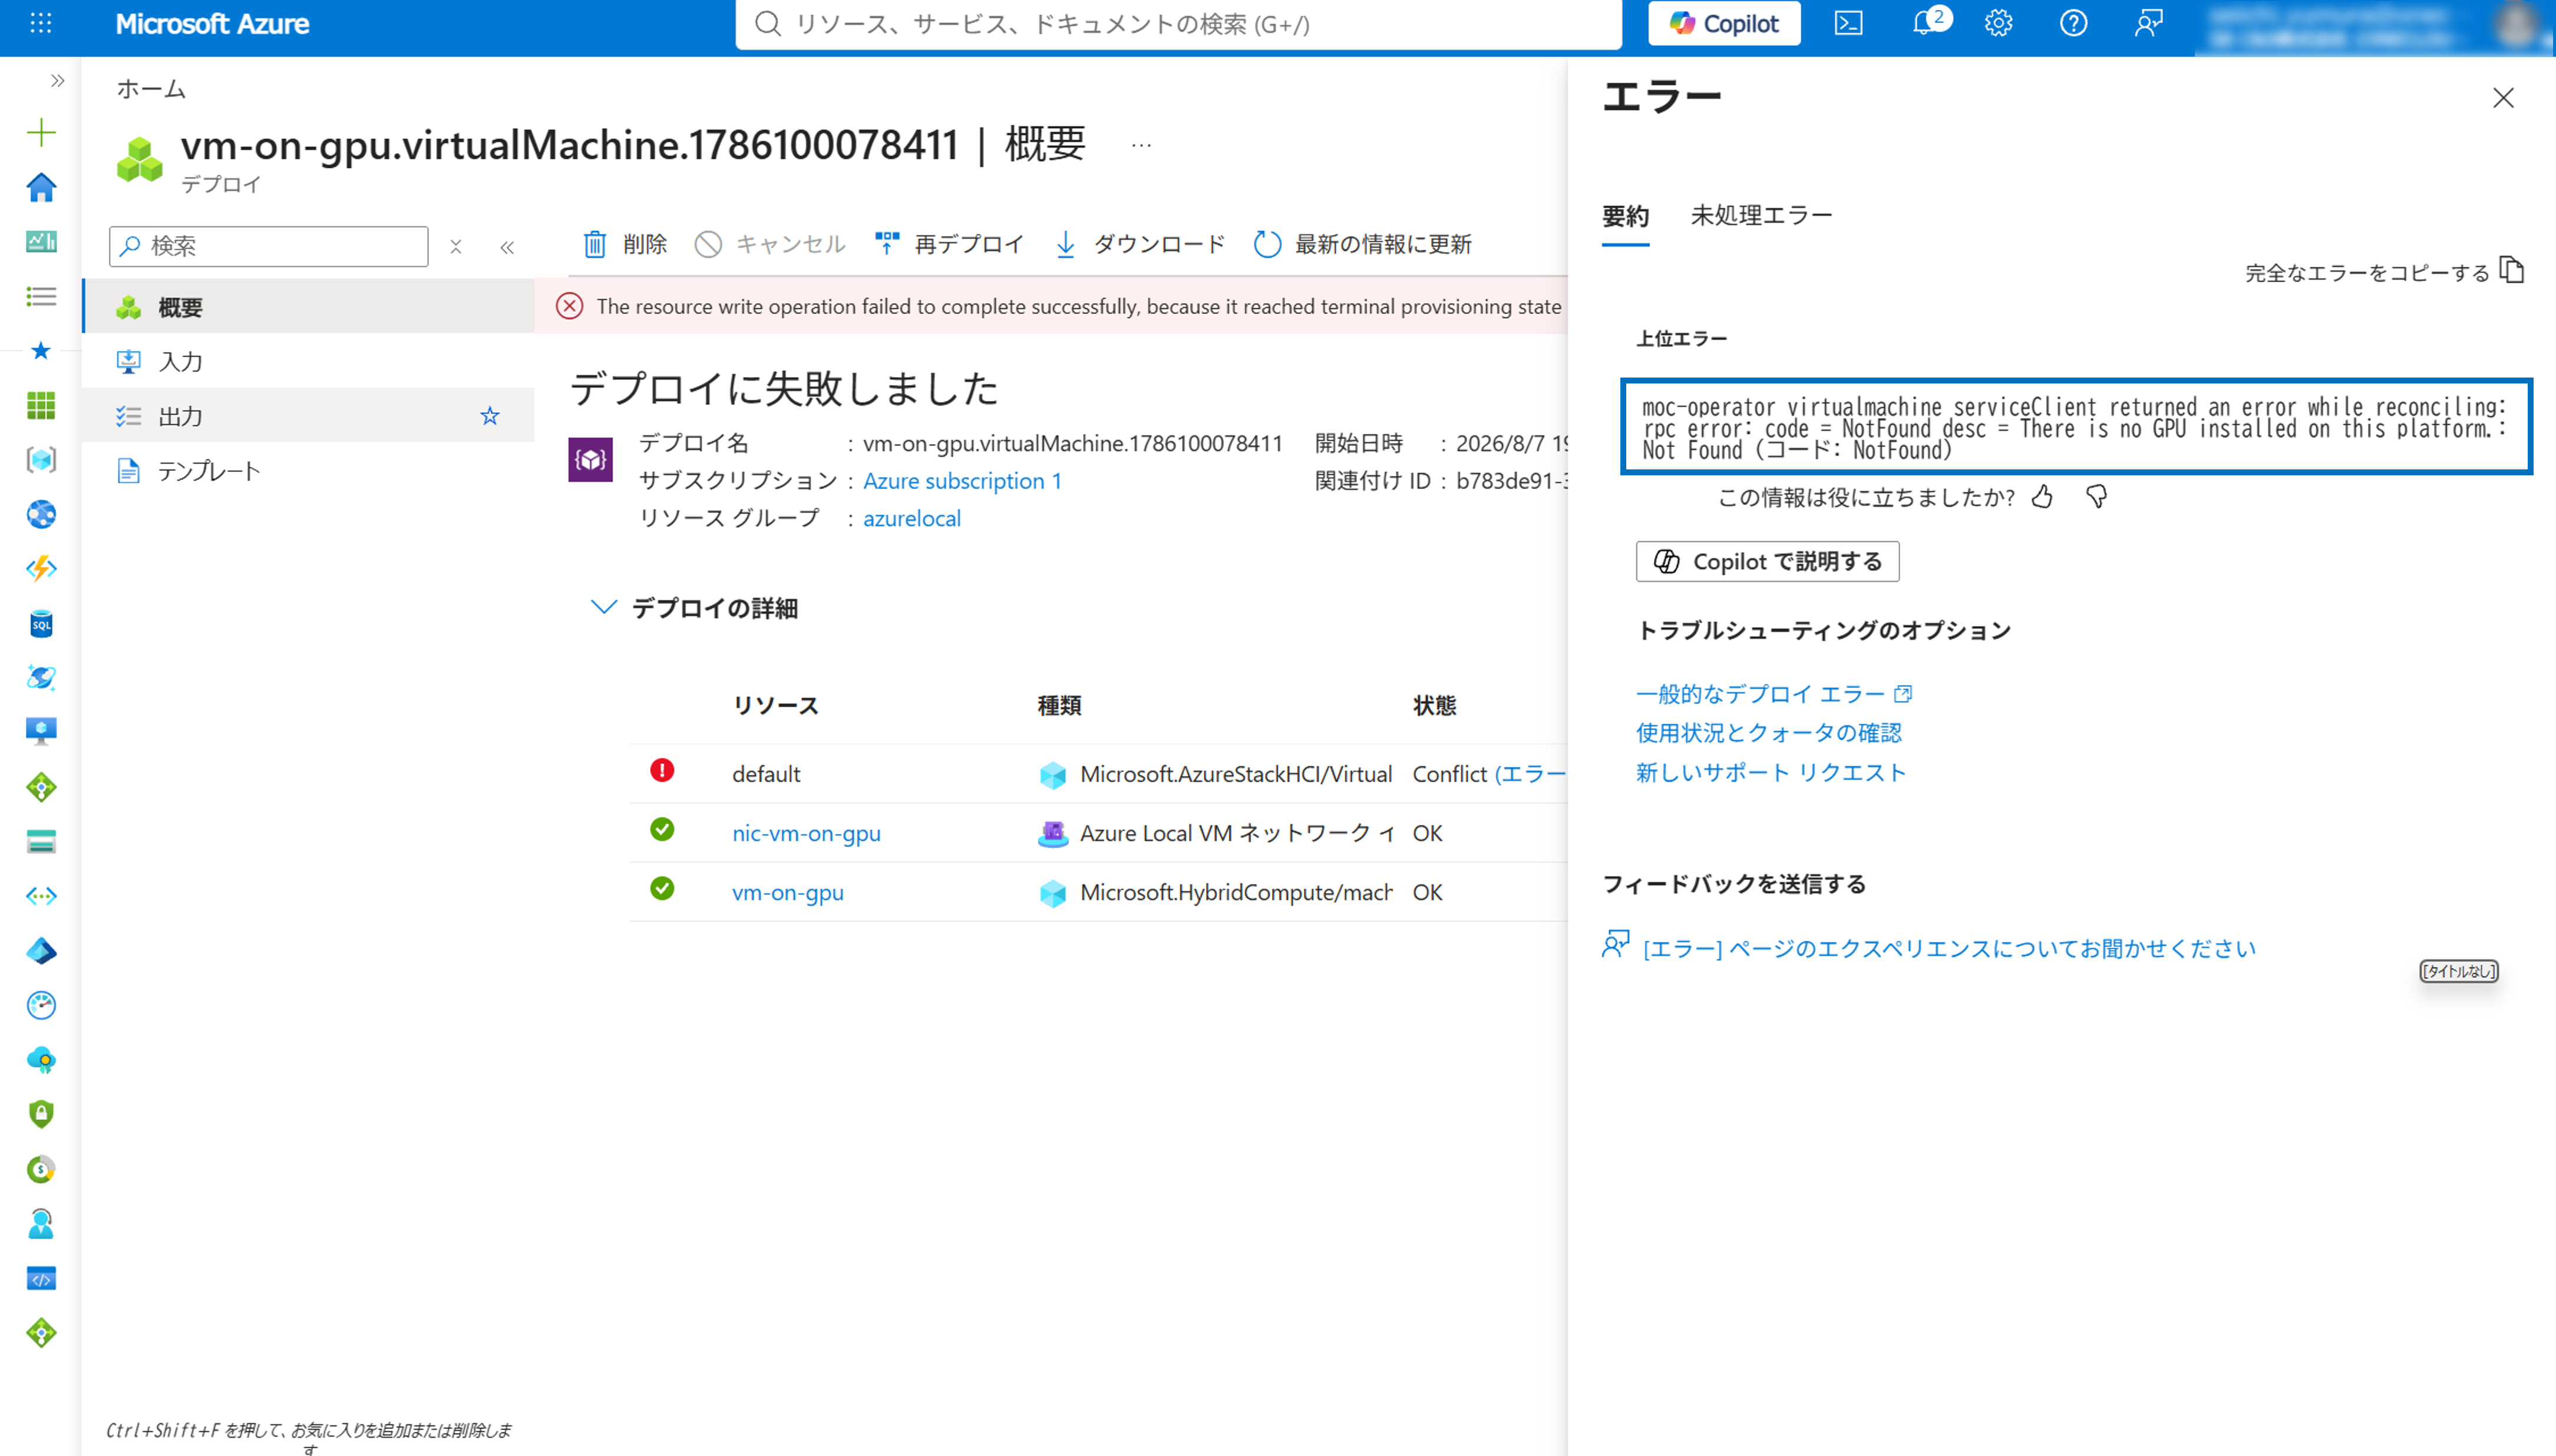The height and width of the screenshot is (1456, 2556).
Task: Go to Home from the sidebar
Action: click(41, 187)
